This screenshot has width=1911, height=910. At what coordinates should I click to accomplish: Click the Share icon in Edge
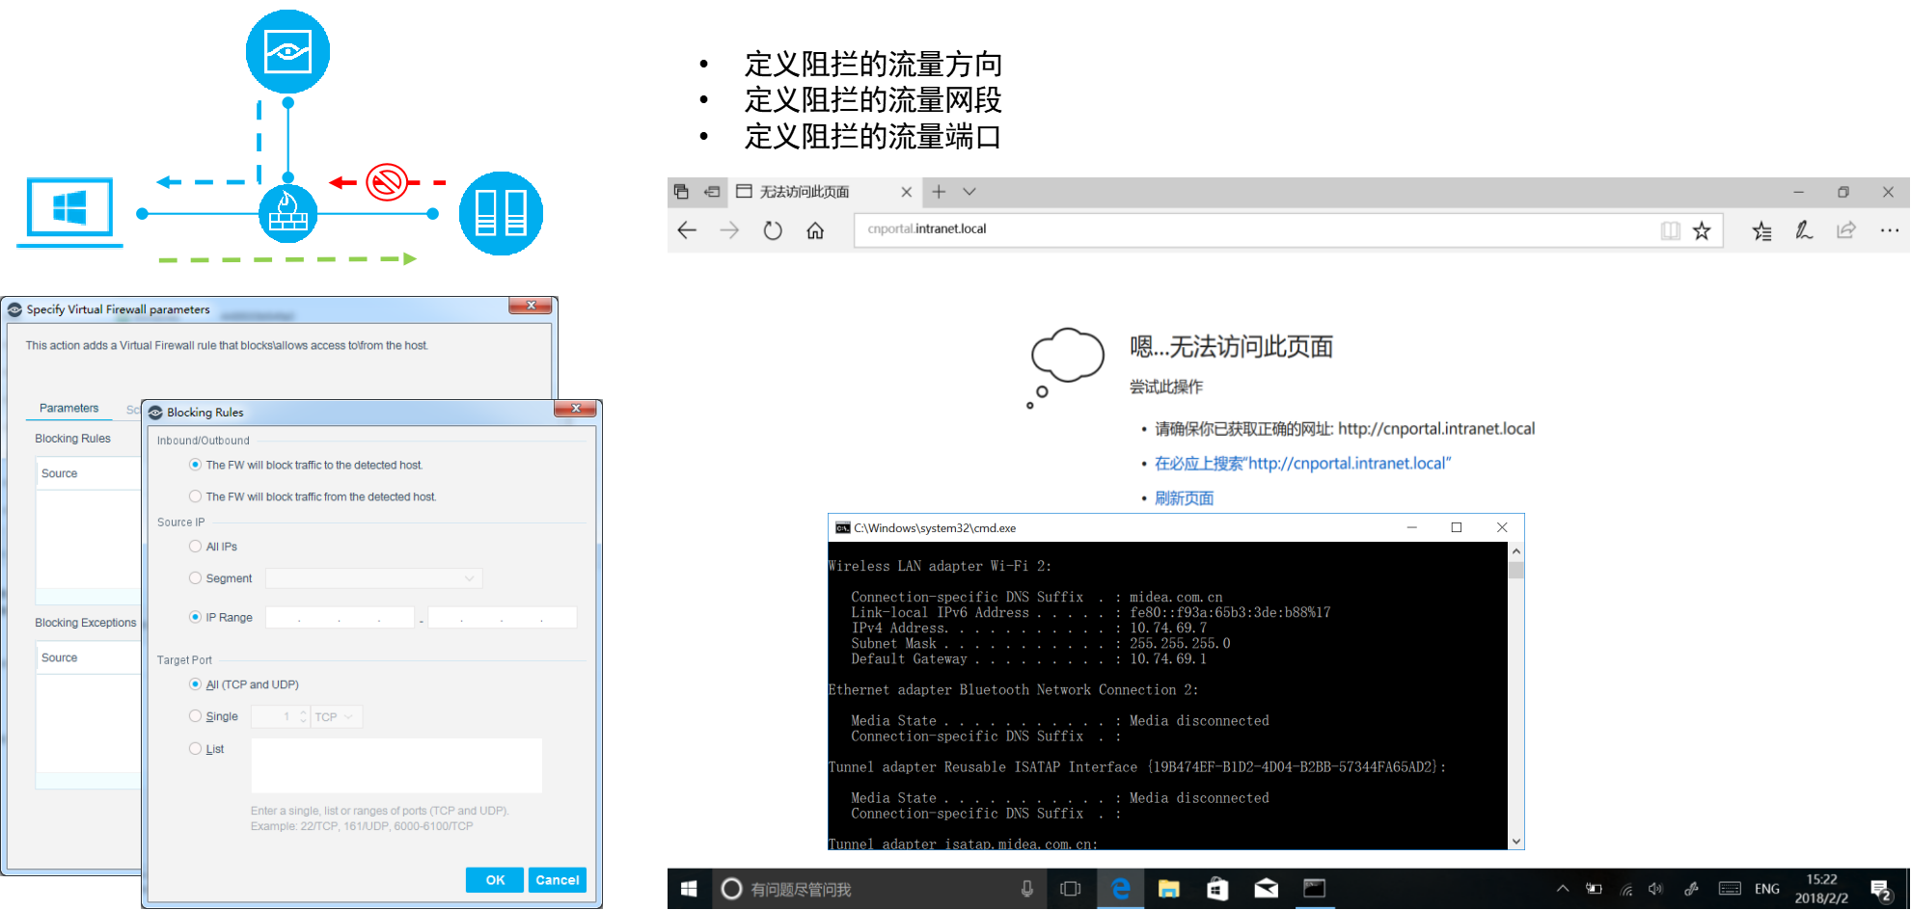point(1845,230)
